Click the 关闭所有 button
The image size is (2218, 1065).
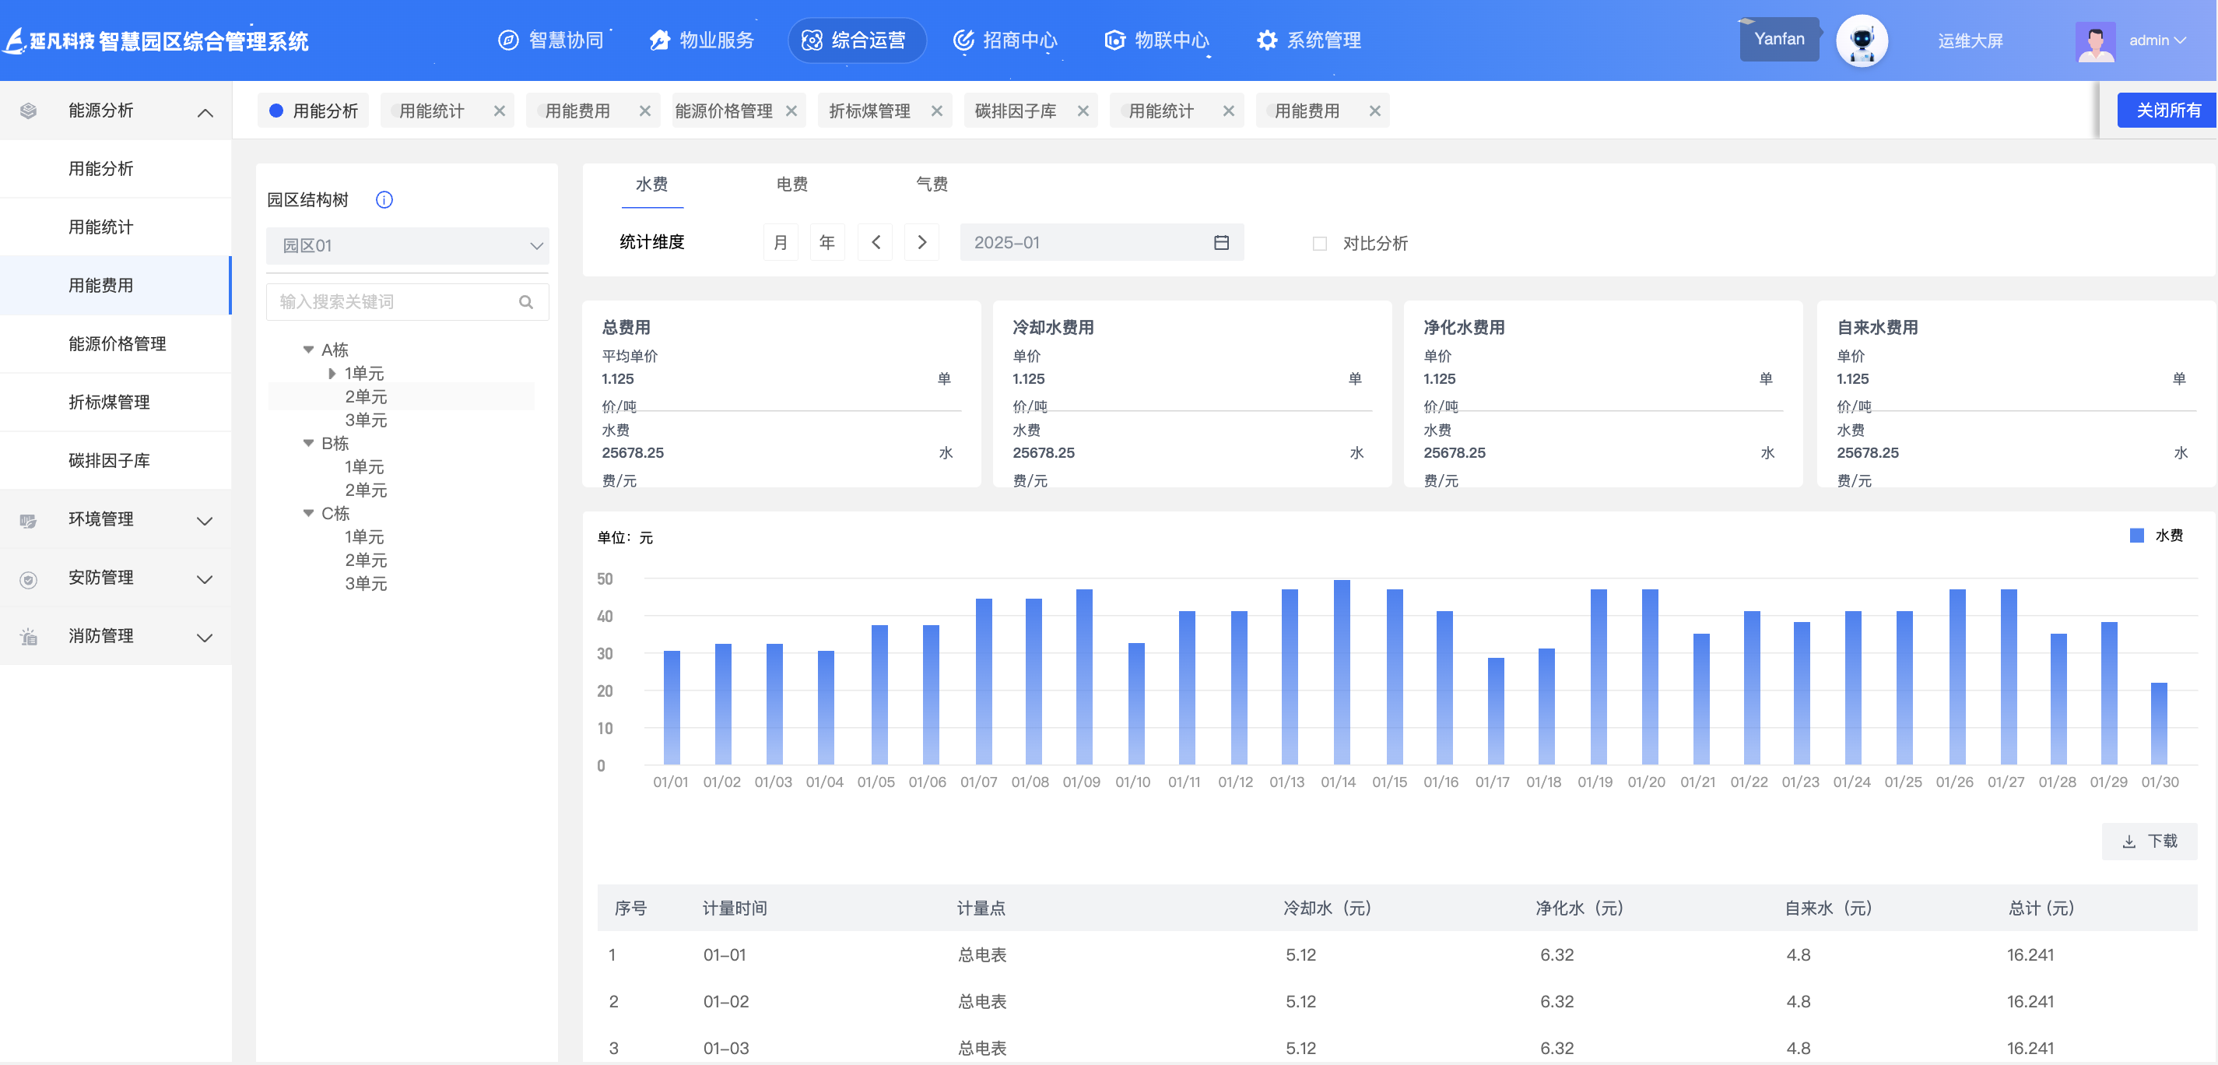pyautogui.click(x=2167, y=111)
